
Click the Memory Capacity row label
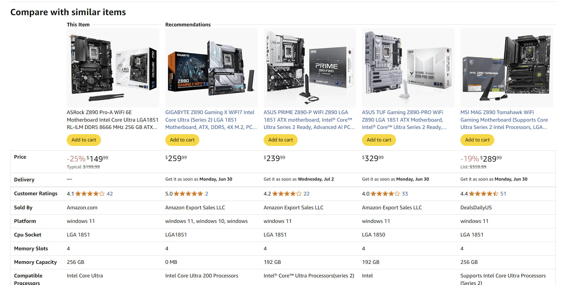coord(35,262)
